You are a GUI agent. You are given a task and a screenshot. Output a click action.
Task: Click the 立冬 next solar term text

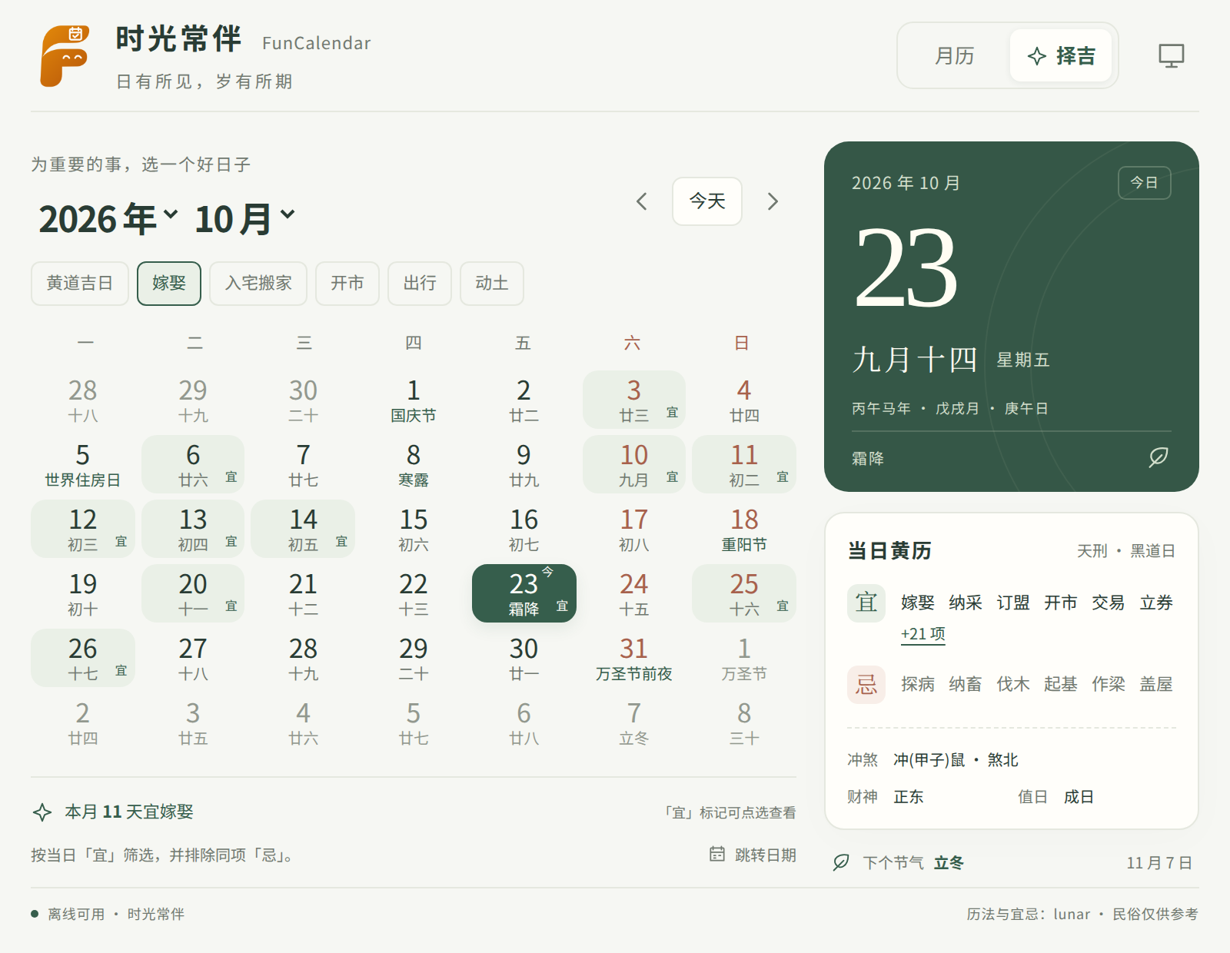click(949, 862)
